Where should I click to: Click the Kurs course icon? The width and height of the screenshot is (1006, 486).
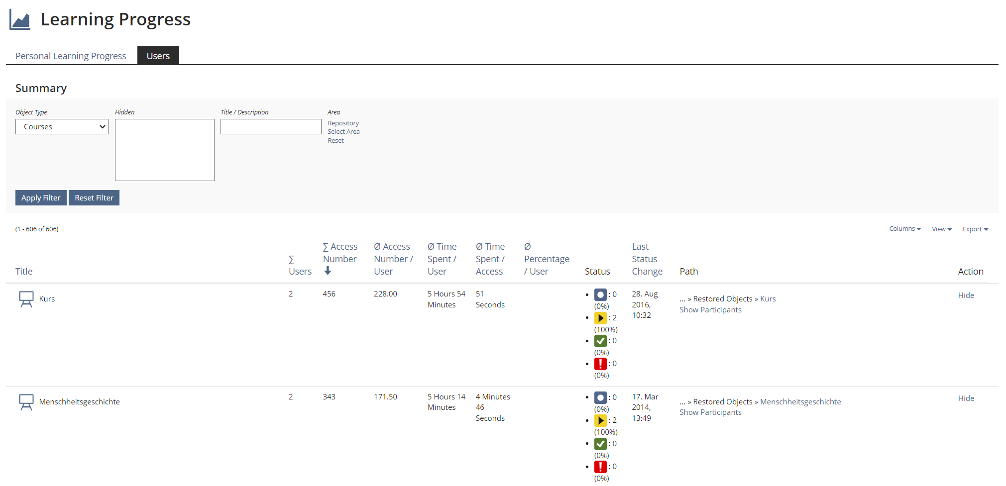pos(26,299)
